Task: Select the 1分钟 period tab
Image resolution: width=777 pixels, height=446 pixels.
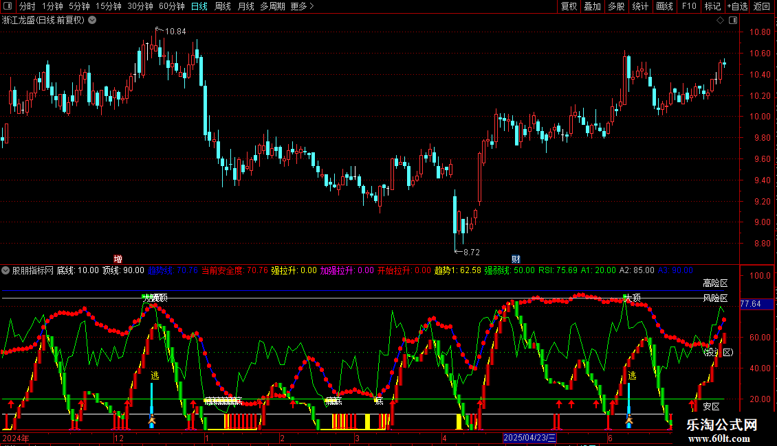Action: coord(52,6)
